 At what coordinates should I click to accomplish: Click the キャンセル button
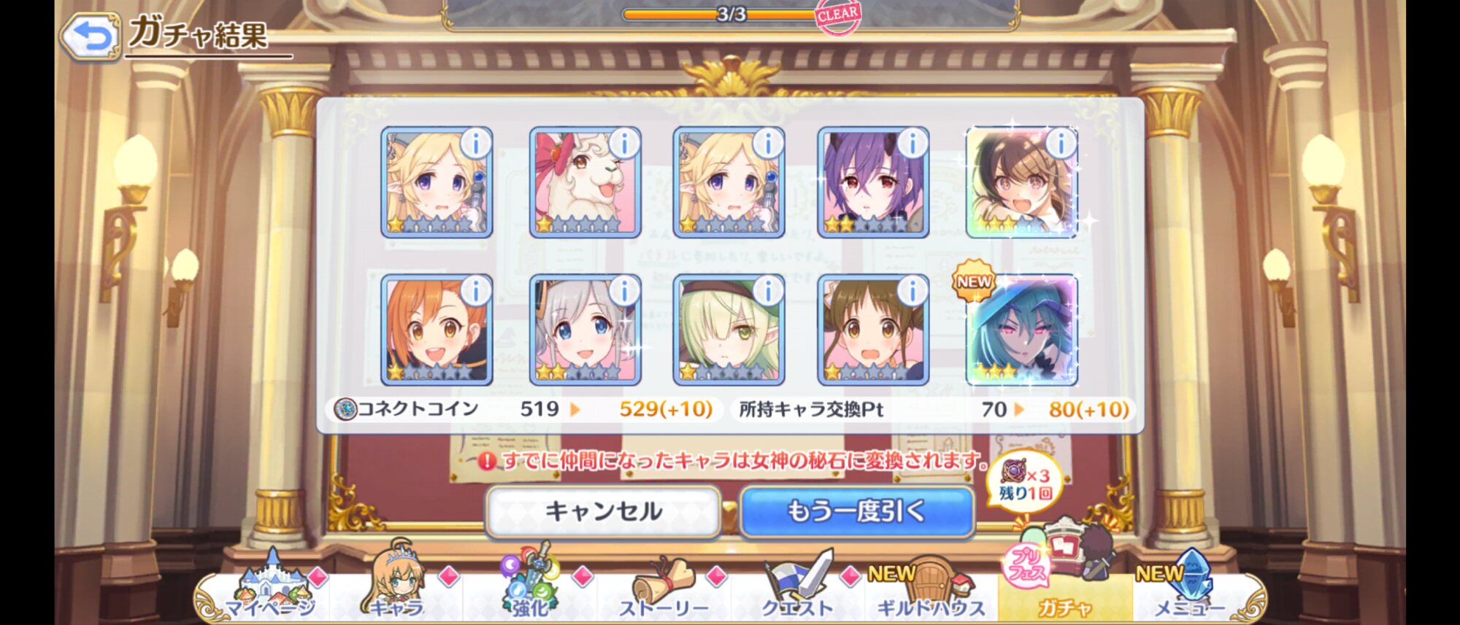coord(603,512)
